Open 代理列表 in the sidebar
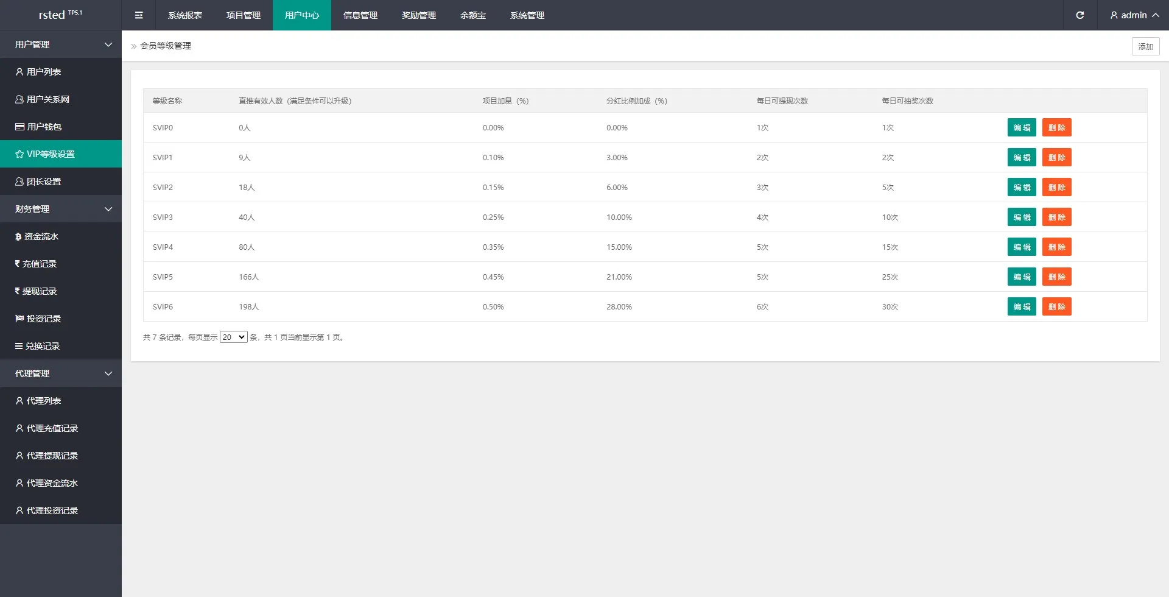 click(43, 401)
